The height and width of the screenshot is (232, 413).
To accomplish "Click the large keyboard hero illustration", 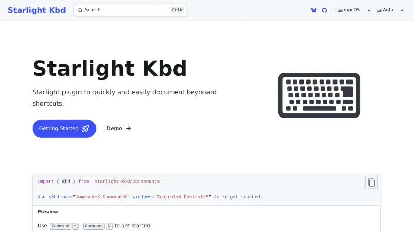I will coord(319,95).
